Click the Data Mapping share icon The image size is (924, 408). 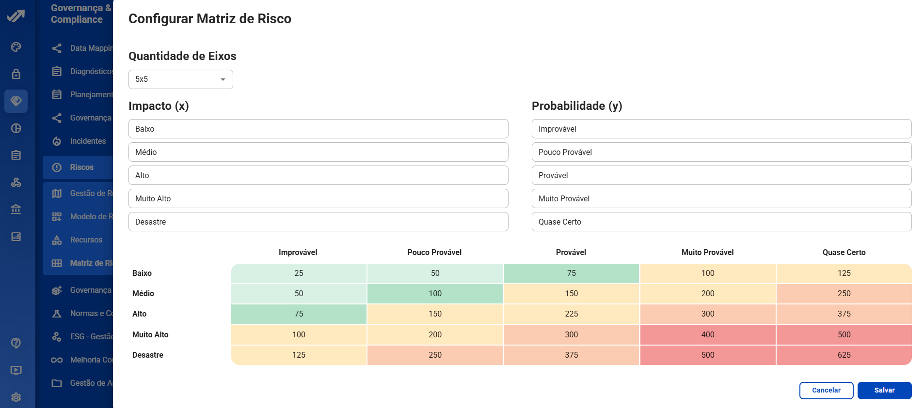[57, 48]
